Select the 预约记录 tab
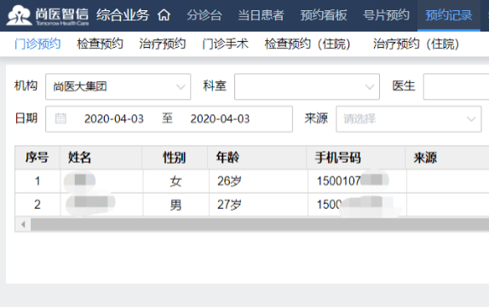Image resolution: width=489 pixels, height=307 pixels. (x=449, y=15)
